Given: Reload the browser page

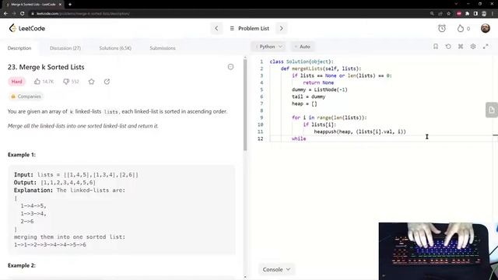Looking at the screenshot, I should point(23,14).
